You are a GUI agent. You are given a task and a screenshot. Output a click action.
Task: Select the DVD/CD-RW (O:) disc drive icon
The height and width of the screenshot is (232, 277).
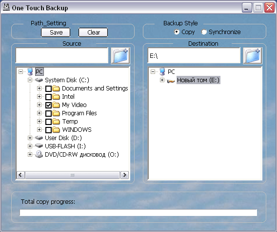pyautogui.click(x=39, y=154)
